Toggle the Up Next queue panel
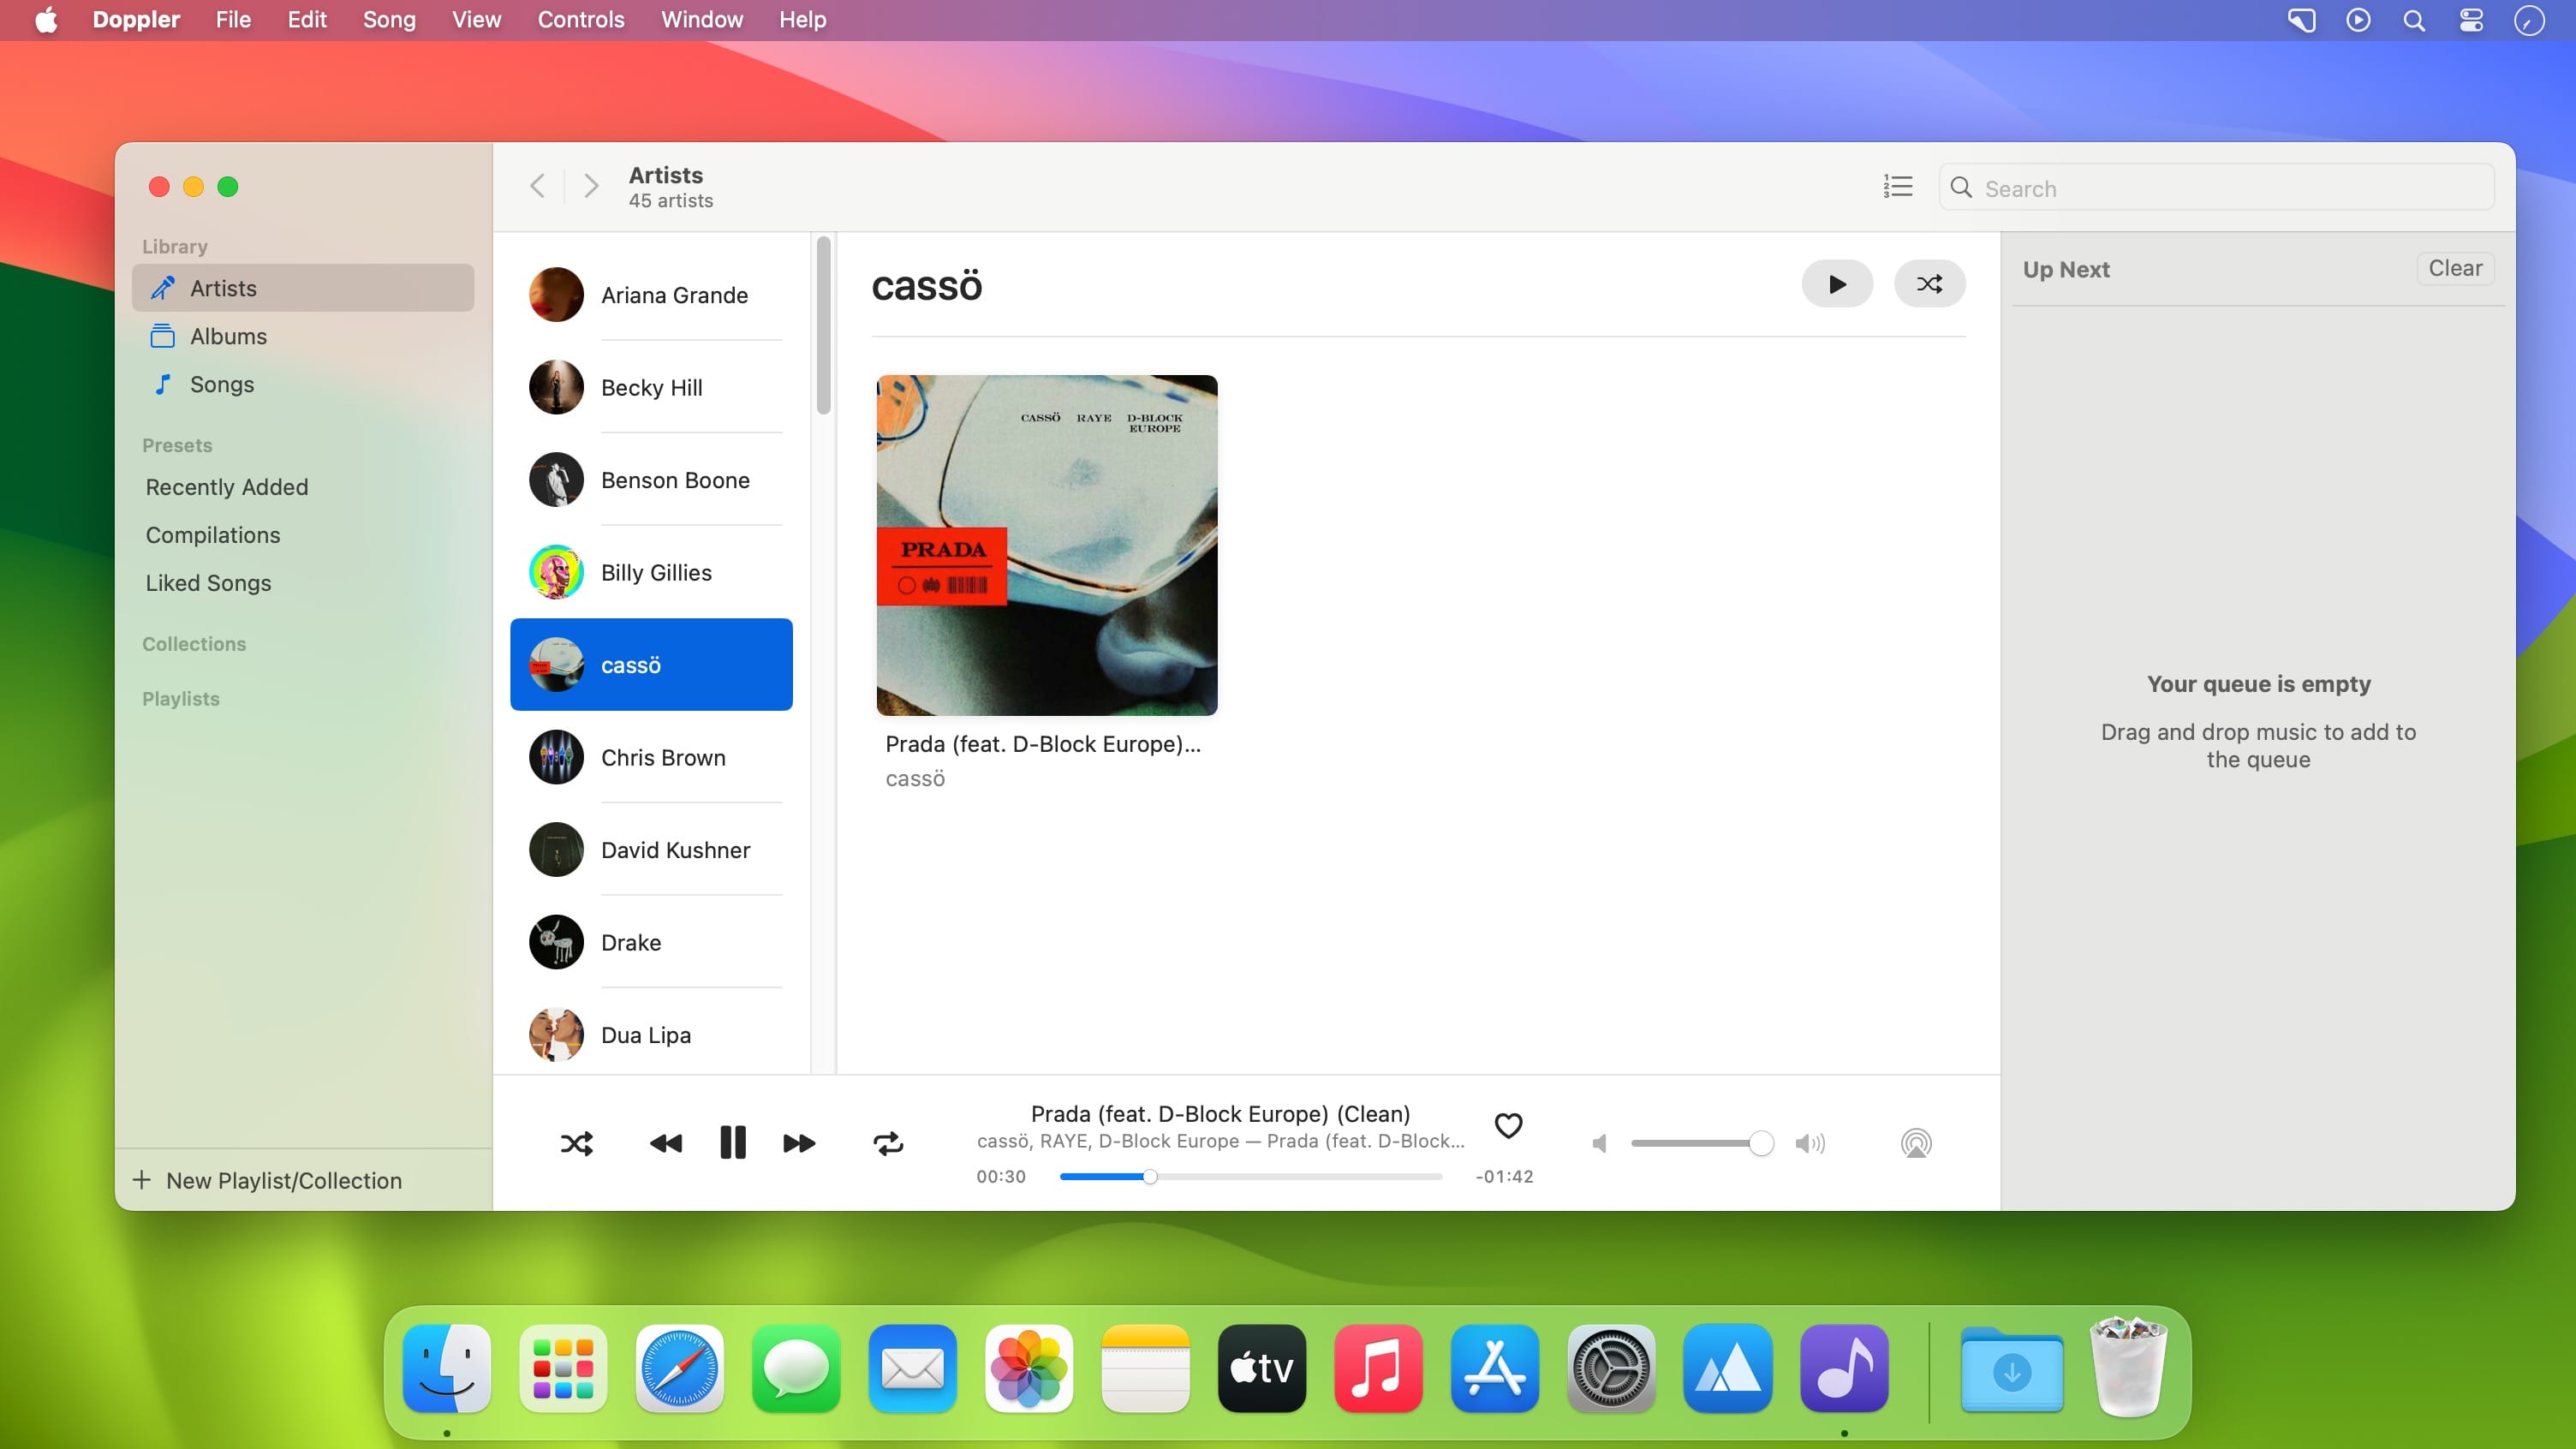The image size is (2576, 1449). point(1897,187)
